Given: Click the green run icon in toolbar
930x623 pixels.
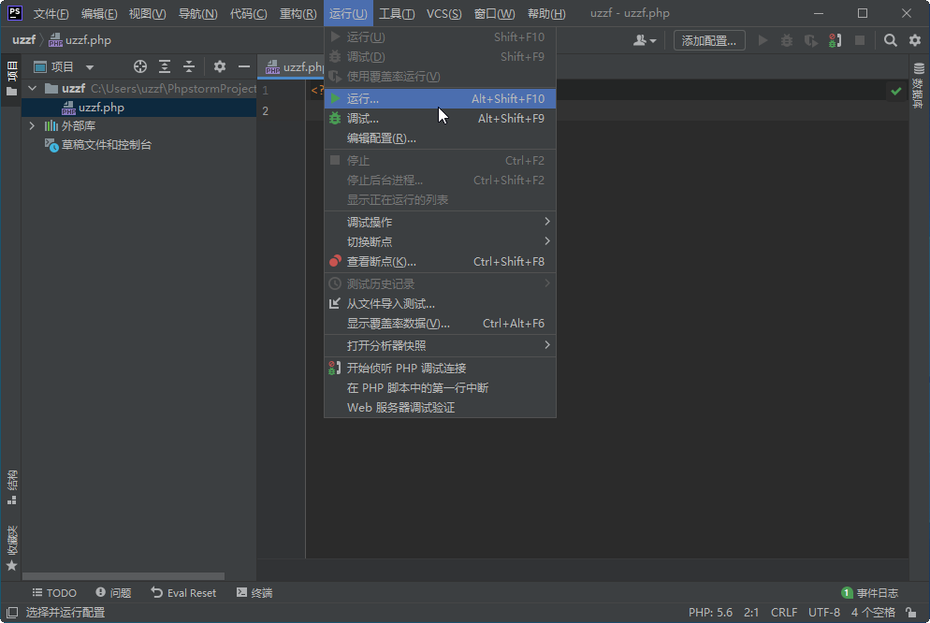Looking at the screenshot, I should click(x=763, y=40).
